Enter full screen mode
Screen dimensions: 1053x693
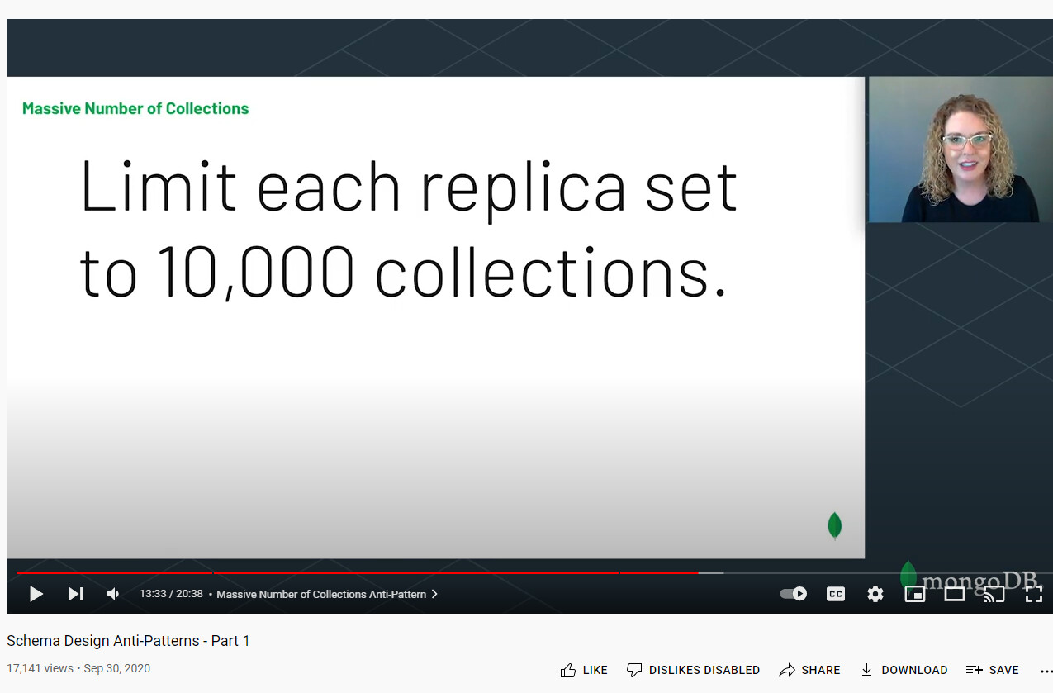(x=1033, y=594)
